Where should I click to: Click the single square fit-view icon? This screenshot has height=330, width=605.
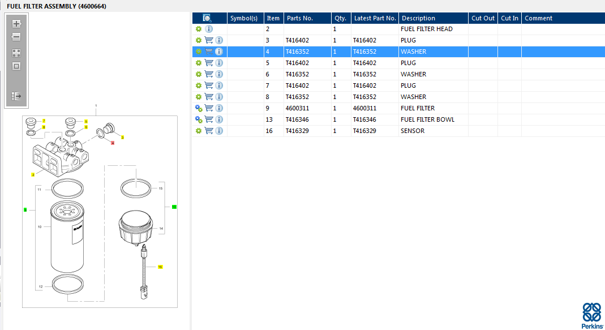[x=16, y=66]
